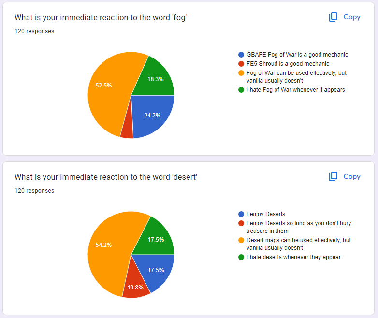
Task: Click the blue dot for I enjoy Deserts
Action: 241,214
